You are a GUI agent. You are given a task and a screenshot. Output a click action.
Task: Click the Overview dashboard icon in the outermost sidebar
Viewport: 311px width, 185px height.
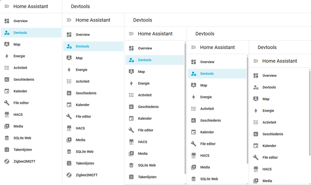[7, 21]
